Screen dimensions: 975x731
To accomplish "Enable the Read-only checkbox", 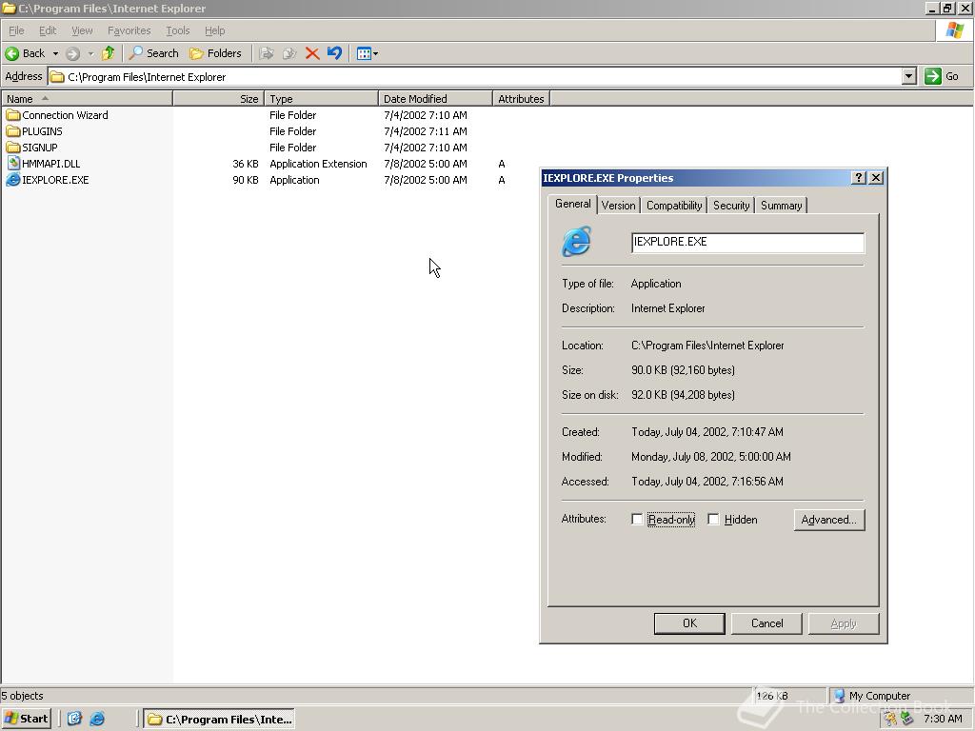I will point(637,519).
